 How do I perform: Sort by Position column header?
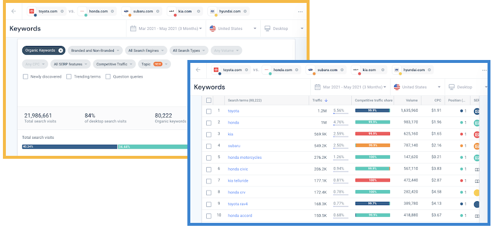[456, 100]
